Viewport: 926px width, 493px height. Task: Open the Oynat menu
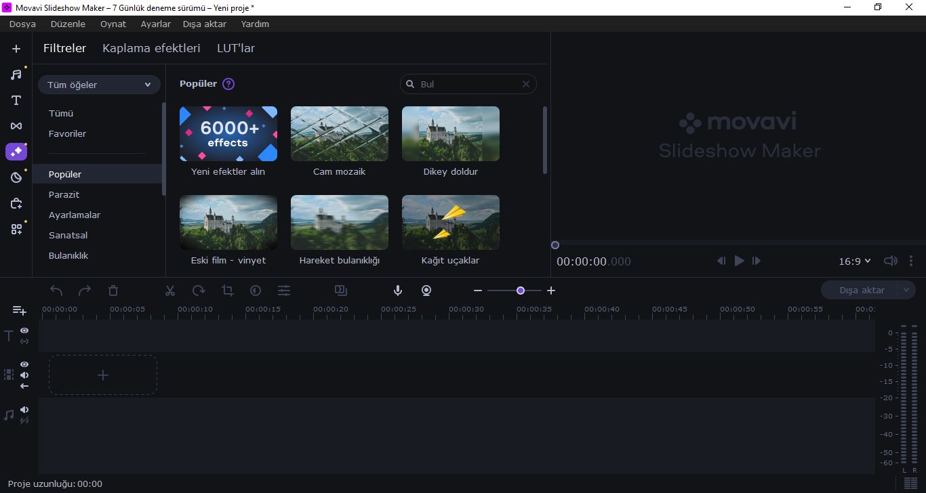pos(113,24)
